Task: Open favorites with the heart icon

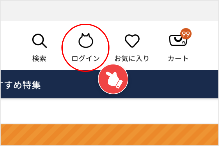Action: pyautogui.click(x=132, y=41)
